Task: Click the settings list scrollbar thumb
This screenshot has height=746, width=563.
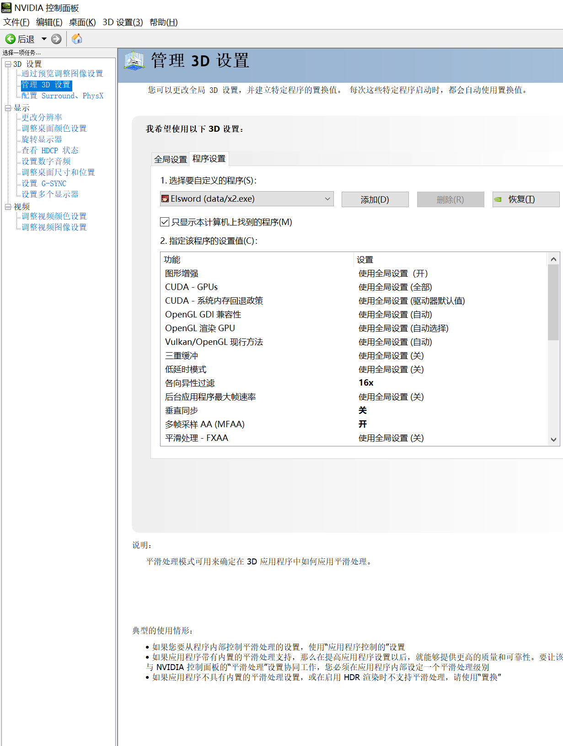Action: (553, 303)
